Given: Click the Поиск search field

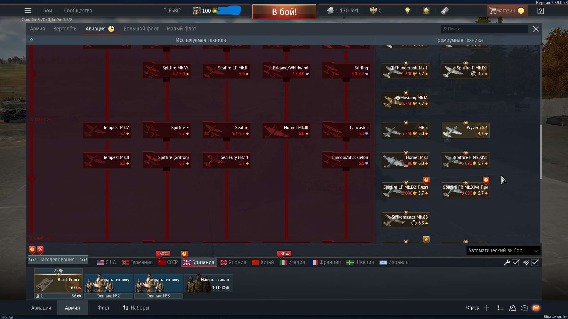Looking at the screenshot, I should (485, 29).
